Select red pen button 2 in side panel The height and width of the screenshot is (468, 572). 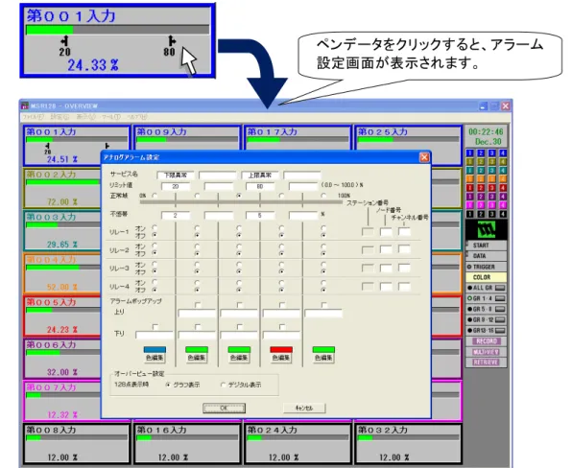[x=481, y=188]
